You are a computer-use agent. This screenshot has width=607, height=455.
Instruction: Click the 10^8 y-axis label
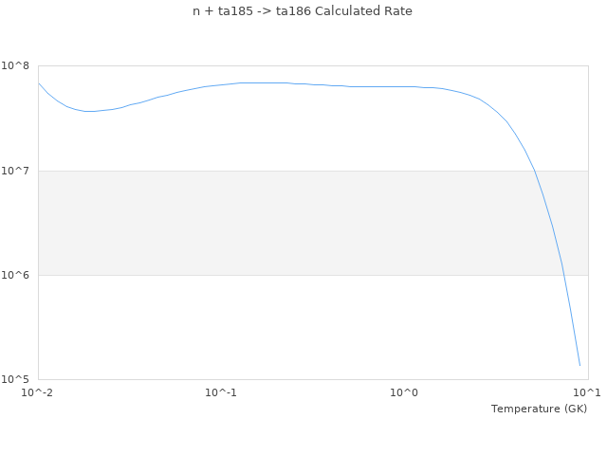pyautogui.click(x=19, y=66)
